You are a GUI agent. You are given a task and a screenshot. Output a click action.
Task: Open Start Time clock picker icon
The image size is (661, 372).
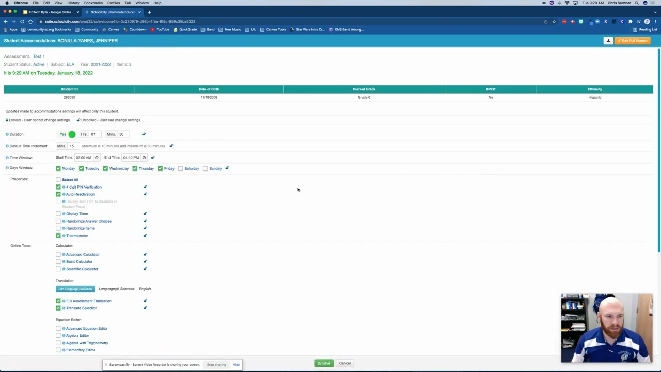pos(97,158)
